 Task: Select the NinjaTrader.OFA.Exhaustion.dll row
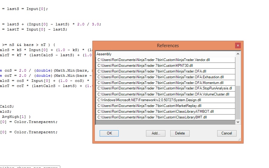pos(165,77)
